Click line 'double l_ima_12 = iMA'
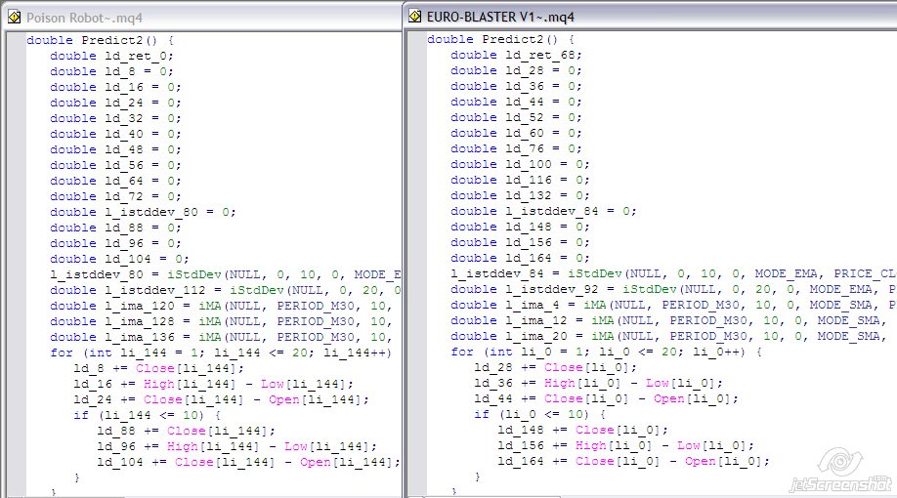Screen dimensions: 897x498 (669, 320)
